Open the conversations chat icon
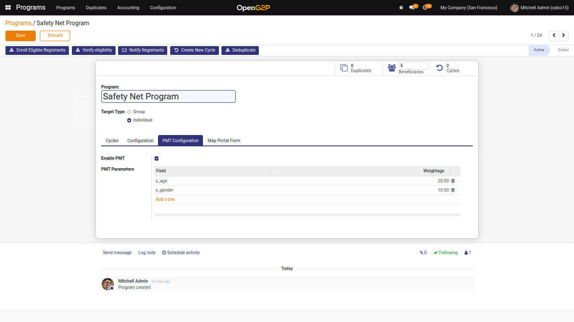Viewport: 574px width, 322px height. click(x=412, y=8)
